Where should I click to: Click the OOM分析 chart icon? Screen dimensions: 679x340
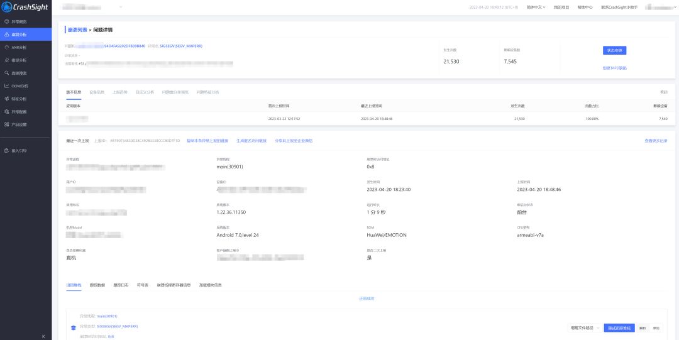pyautogui.click(x=6, y=85)
